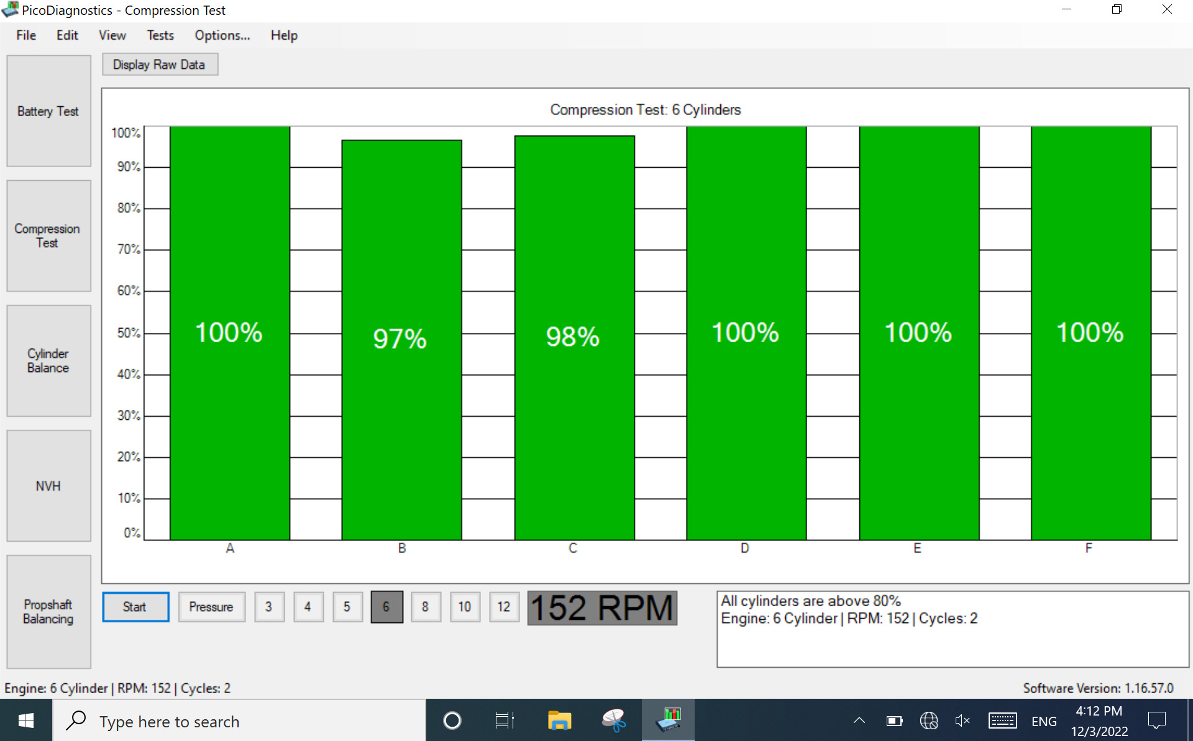Open the Help menu

(x=284, y=35)
